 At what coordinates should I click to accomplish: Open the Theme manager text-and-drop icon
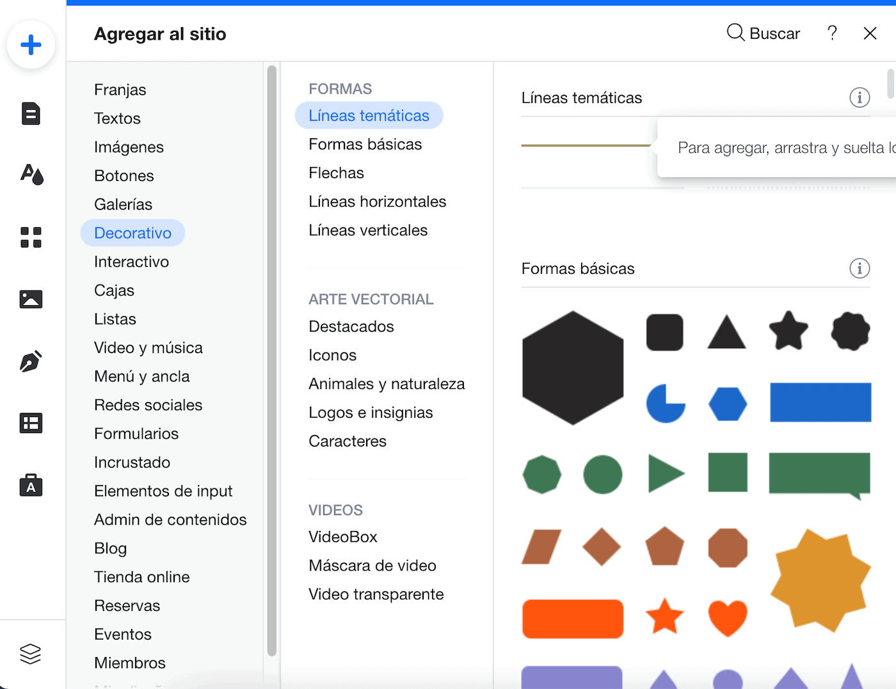coord(31,174)
